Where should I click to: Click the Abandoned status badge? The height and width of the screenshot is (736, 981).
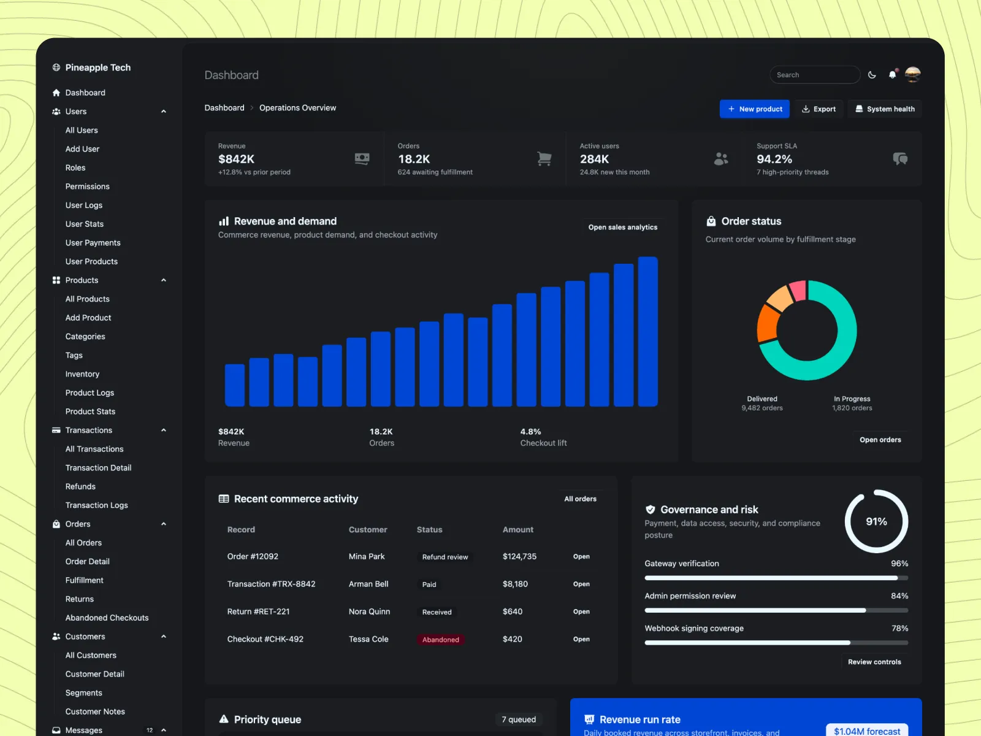pyautogui.click(x=441, y=640)
